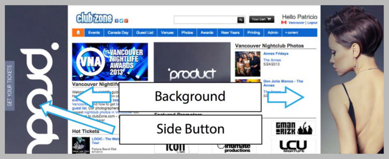Screen dimensions: 389x159
Task: Click the Vancouver Nightclub Photos heading
Action: (269, 46)
